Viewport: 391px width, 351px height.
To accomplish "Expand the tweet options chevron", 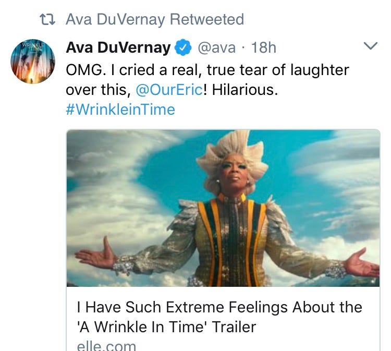I will click(x=369, y=46).
